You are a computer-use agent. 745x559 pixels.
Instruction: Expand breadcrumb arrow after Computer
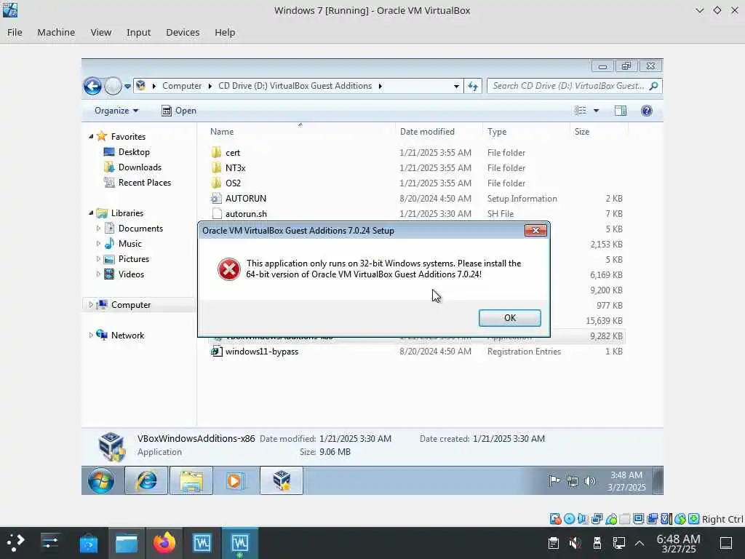pyautogui.click(x=210, y=86)
